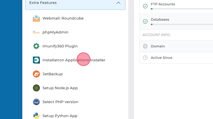Click the Webmail Roundcube envelope icon
This screenshot has width=213, height=119.
[36, 18]
